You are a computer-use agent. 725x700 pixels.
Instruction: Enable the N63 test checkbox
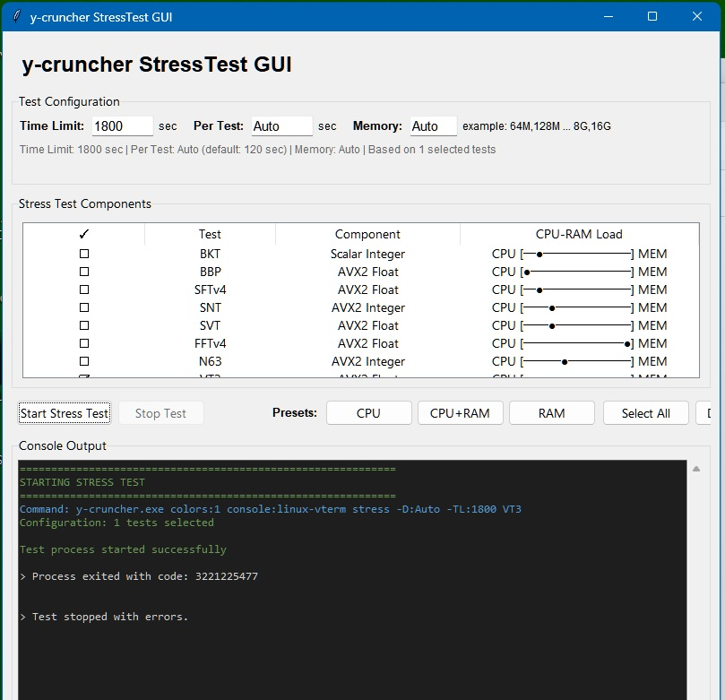pos(84,361)
